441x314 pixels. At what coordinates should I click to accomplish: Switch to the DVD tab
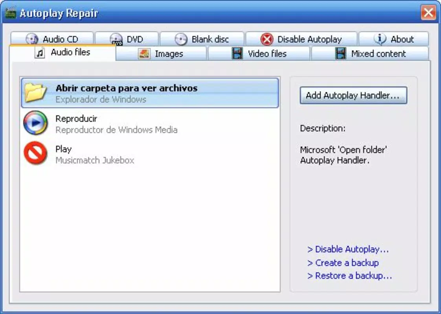[x=127, y=39]
